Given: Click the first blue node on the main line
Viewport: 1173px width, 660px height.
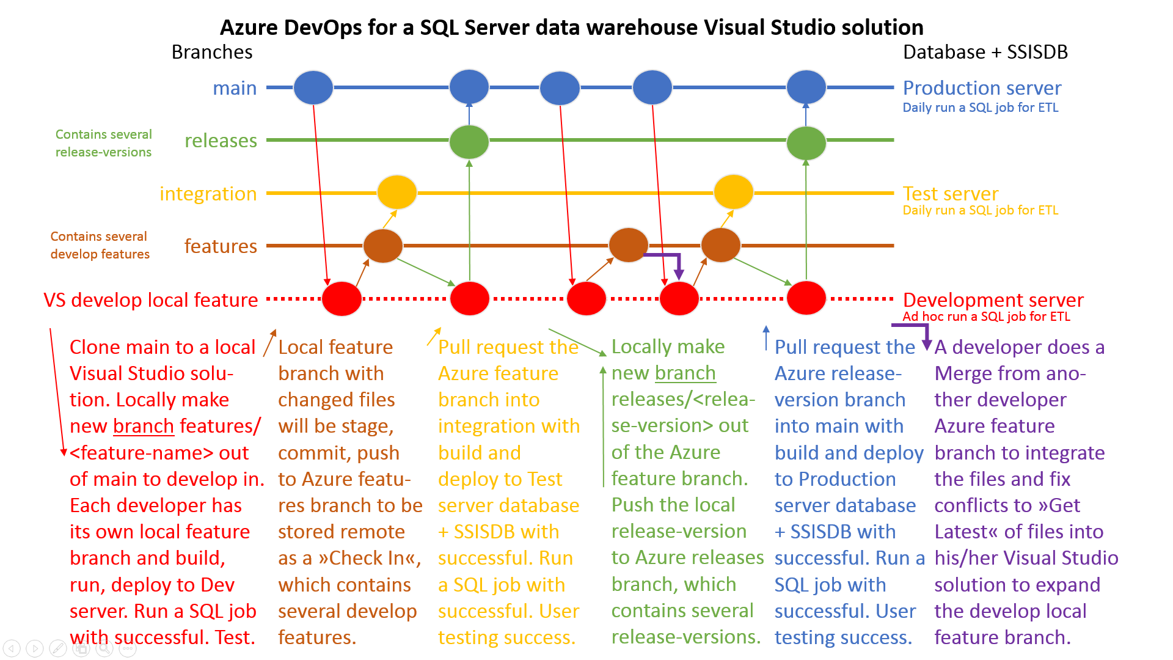Looking at the screenshot, I should click(x=313, y=87).
